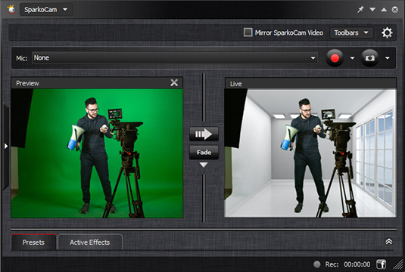
Task: Open the Toolbars dropdown
Action: (351, 32)
